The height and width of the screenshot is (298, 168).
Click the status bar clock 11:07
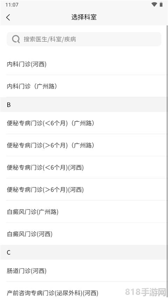12,5
